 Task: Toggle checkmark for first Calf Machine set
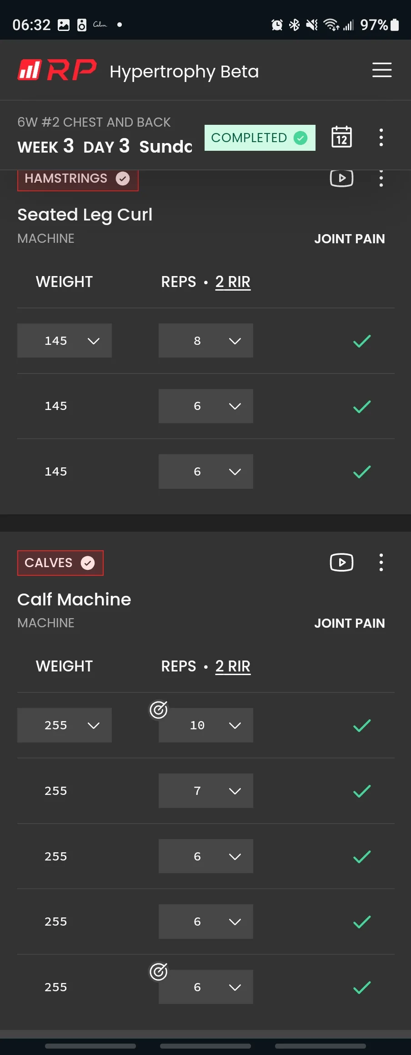[362, 725]
